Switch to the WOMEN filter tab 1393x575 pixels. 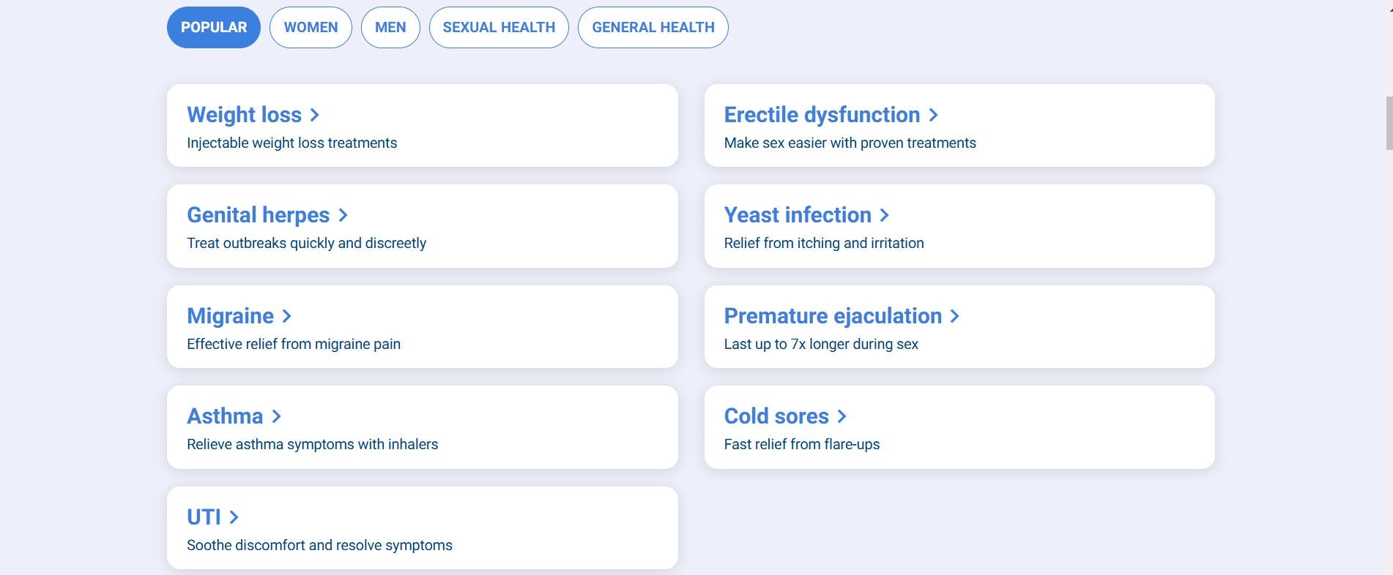(311, 27)
